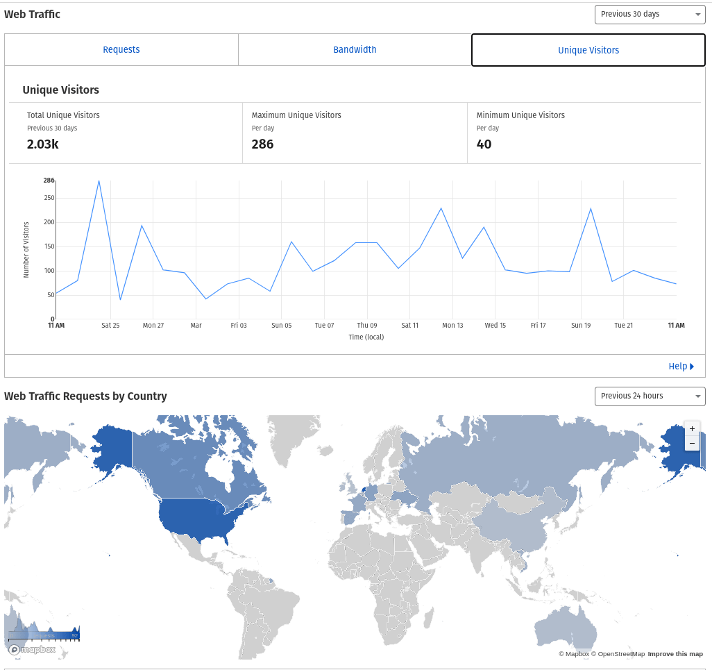Select the Bandwidth tab
Image resolution: width=712 pixels, height=670 pixels.
coord(355,50)
